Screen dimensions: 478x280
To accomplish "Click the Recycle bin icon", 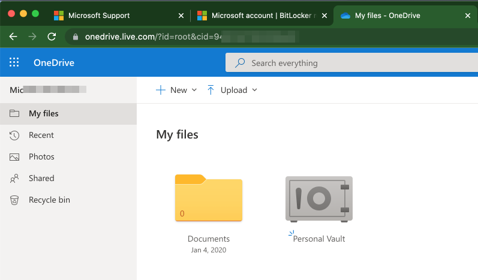I will point(14,200).
